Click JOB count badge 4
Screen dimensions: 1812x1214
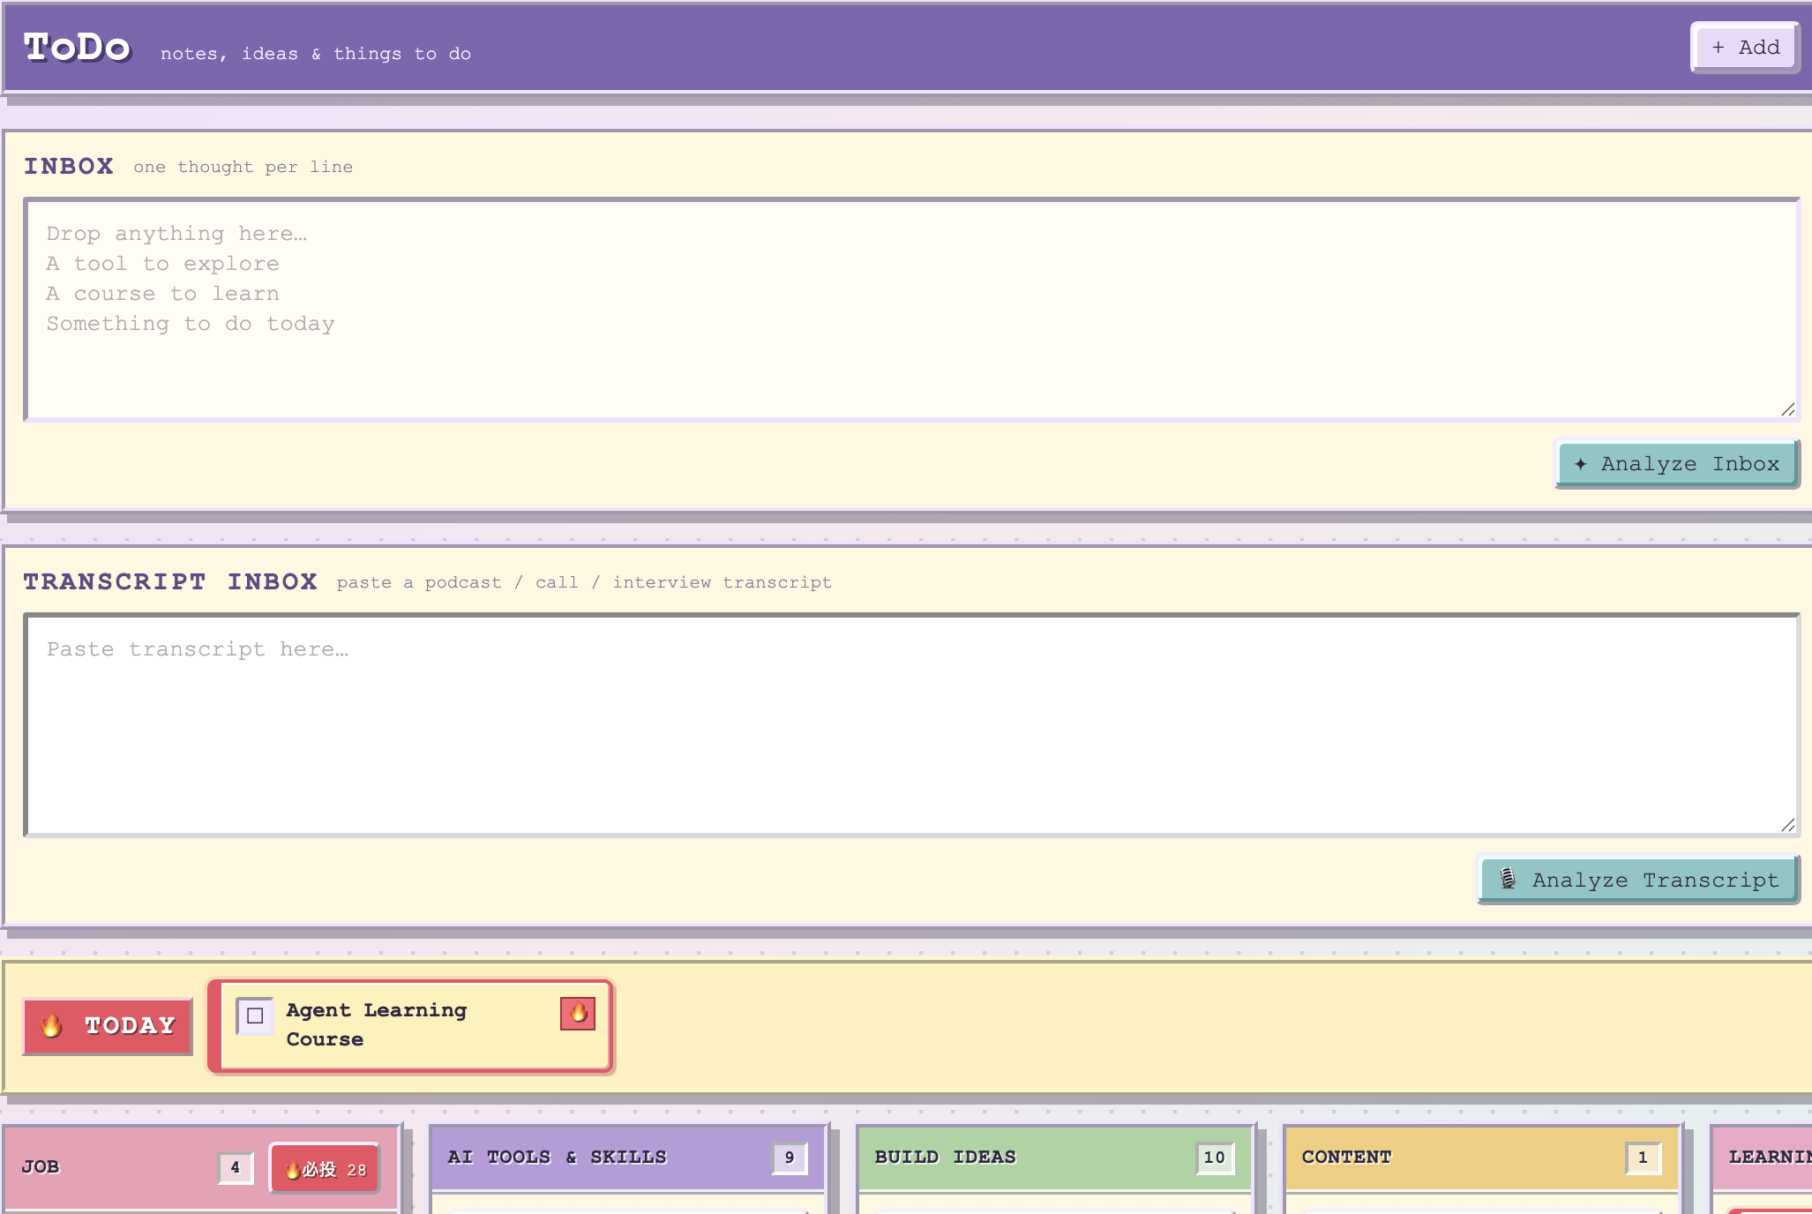point(236,1168)
